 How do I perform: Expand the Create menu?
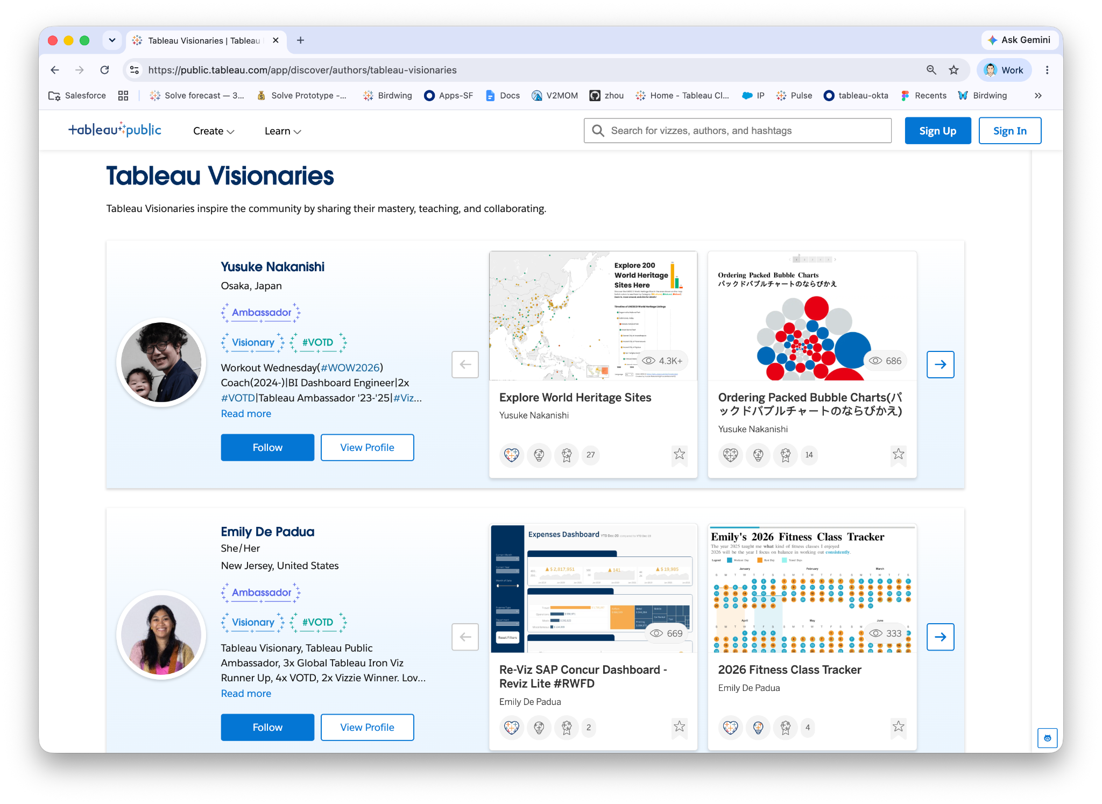coord(214,131)
